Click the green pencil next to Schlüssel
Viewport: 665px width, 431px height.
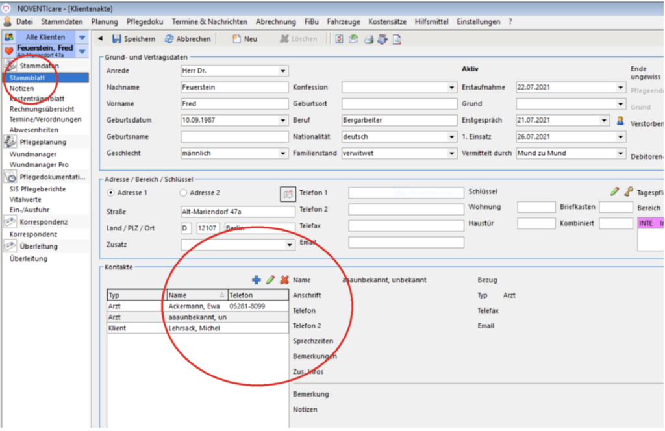(x=614, y=191)
